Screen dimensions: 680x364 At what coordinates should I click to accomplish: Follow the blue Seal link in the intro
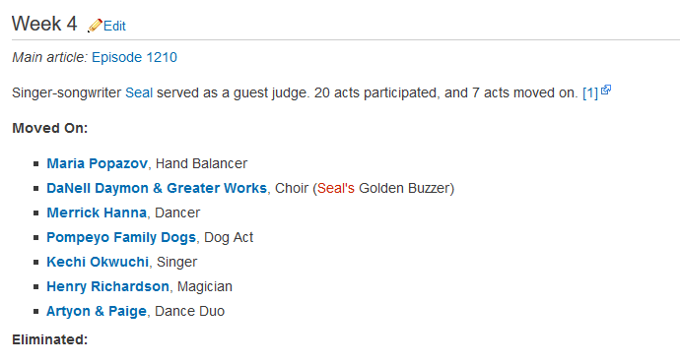pyautogui.click(x=139, y=92)
